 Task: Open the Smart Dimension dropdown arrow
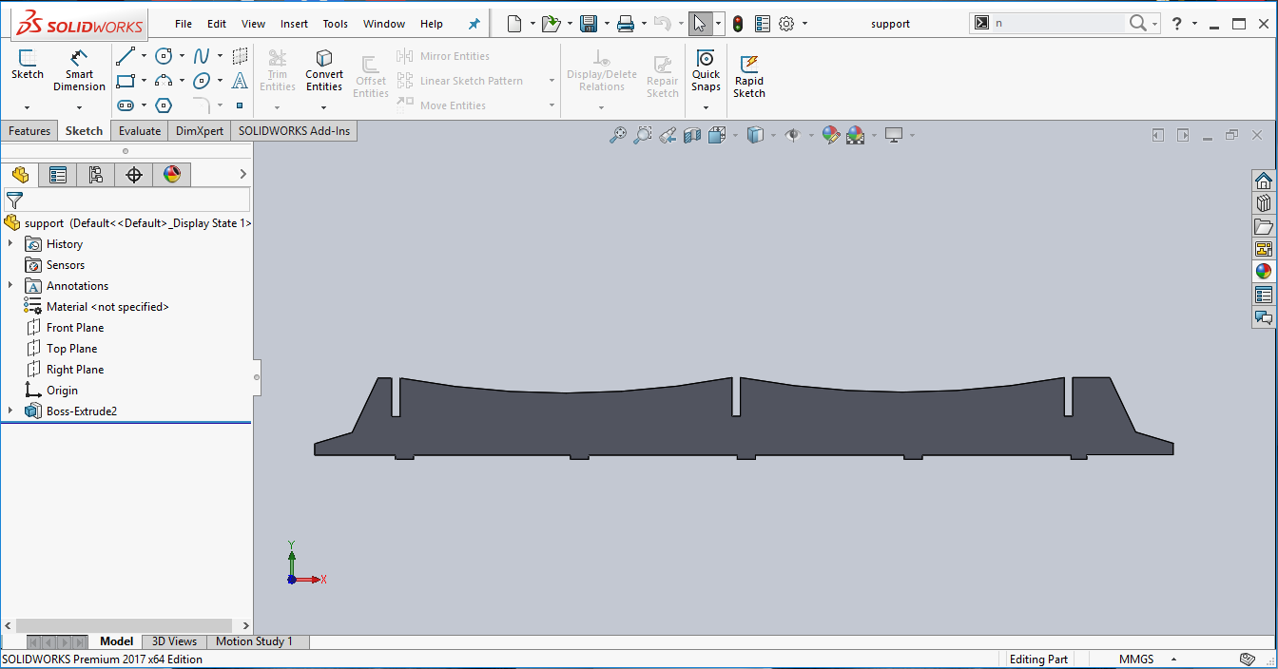pyautogui.click(x=79, y=107)
